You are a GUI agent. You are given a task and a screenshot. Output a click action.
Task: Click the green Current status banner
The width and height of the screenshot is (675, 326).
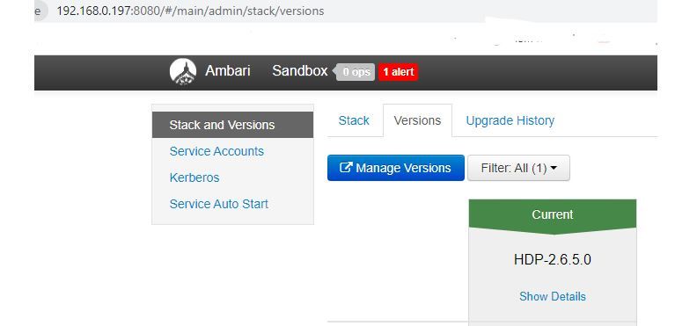(x=553, y=216)
